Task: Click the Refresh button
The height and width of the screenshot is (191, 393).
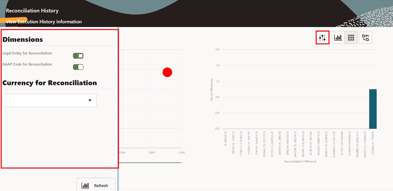Action: click(96, 186)
